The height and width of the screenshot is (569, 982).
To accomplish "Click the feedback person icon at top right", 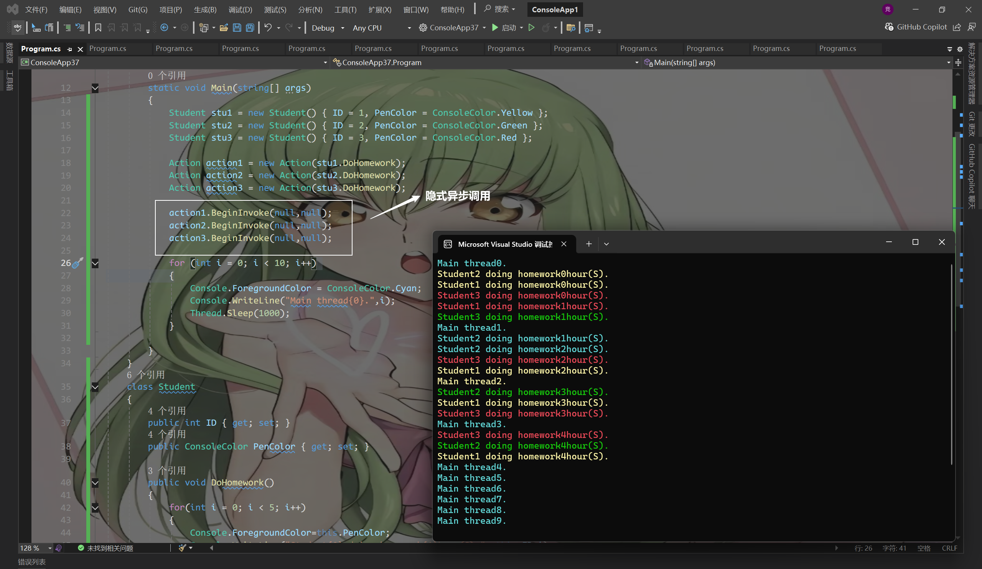I will tap(972, 27).
